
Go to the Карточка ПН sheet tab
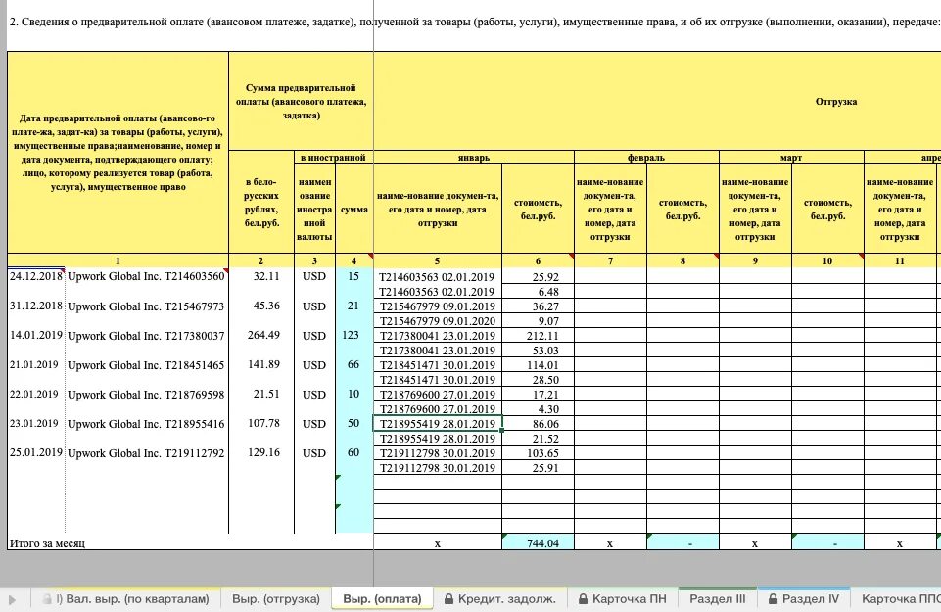coord(623,599)
